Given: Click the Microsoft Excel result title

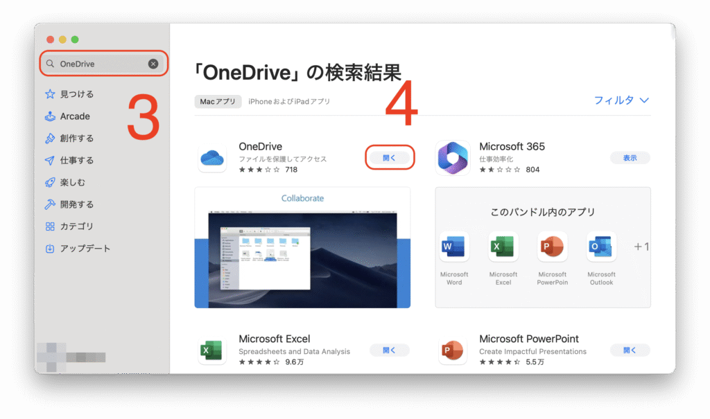Looking at the screenshot, I should click(x=275, y=339).
